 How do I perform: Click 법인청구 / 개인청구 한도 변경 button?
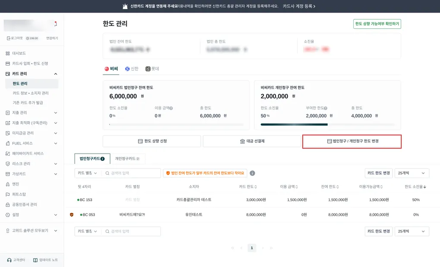click(352, 141)
